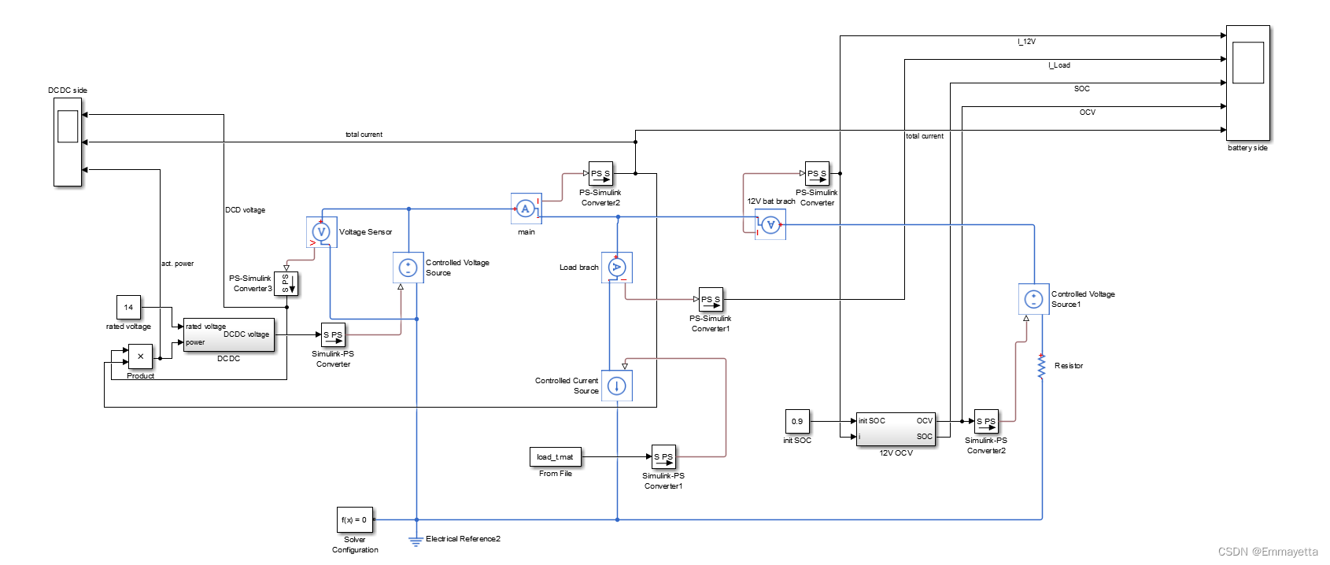
Task: Click the I_12V signal label
Action: 1026,42
